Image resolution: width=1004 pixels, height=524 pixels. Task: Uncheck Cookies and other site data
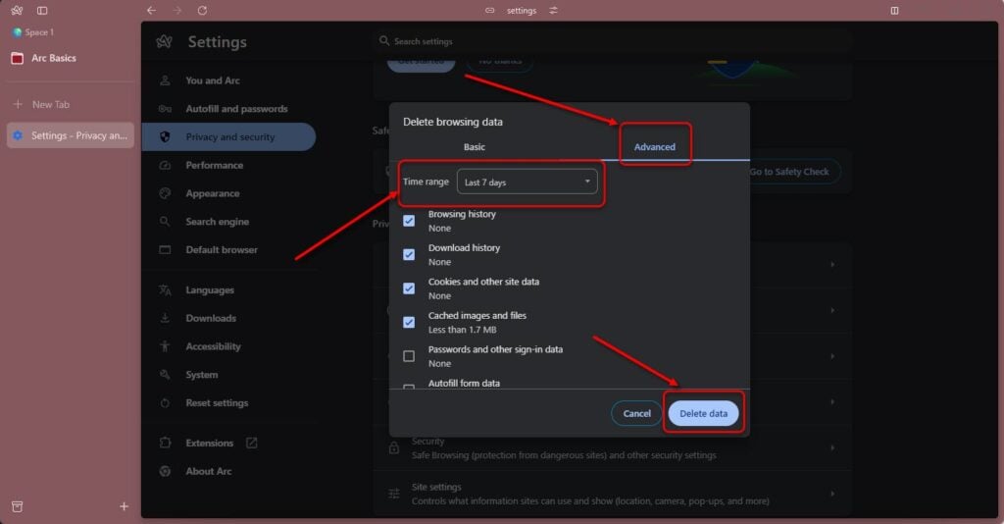click(x=409, y=288)
